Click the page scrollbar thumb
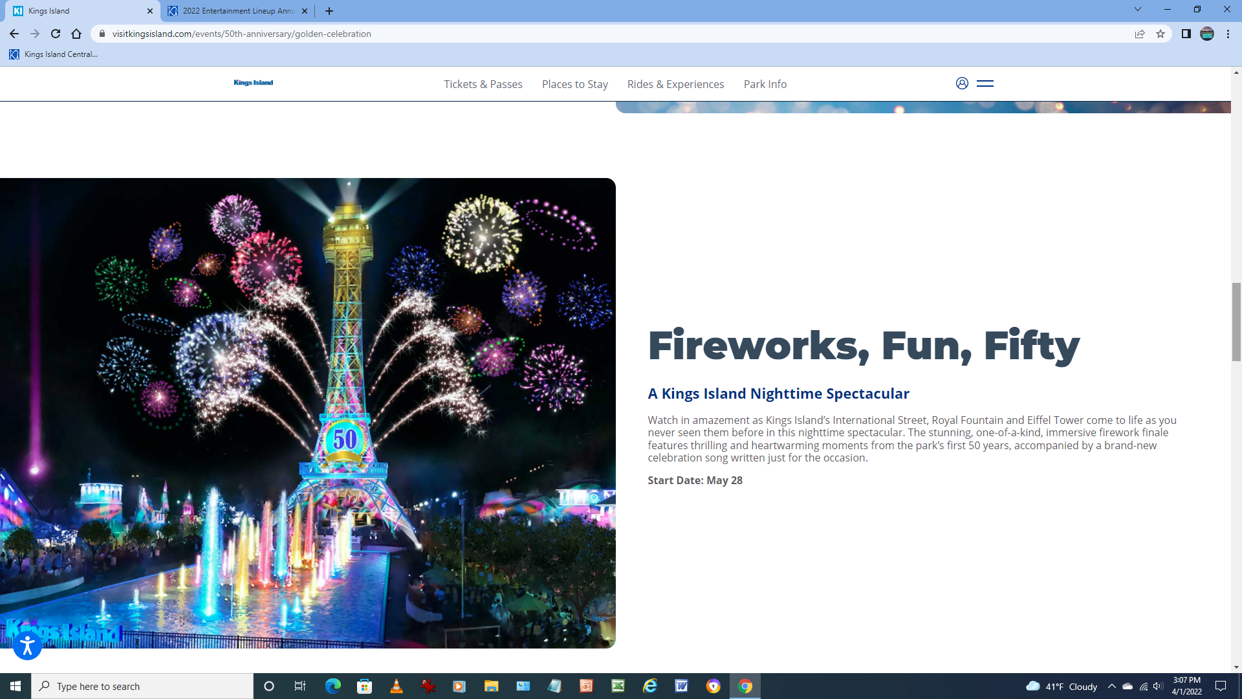The image size is (1242, 699). [1236, 322]
